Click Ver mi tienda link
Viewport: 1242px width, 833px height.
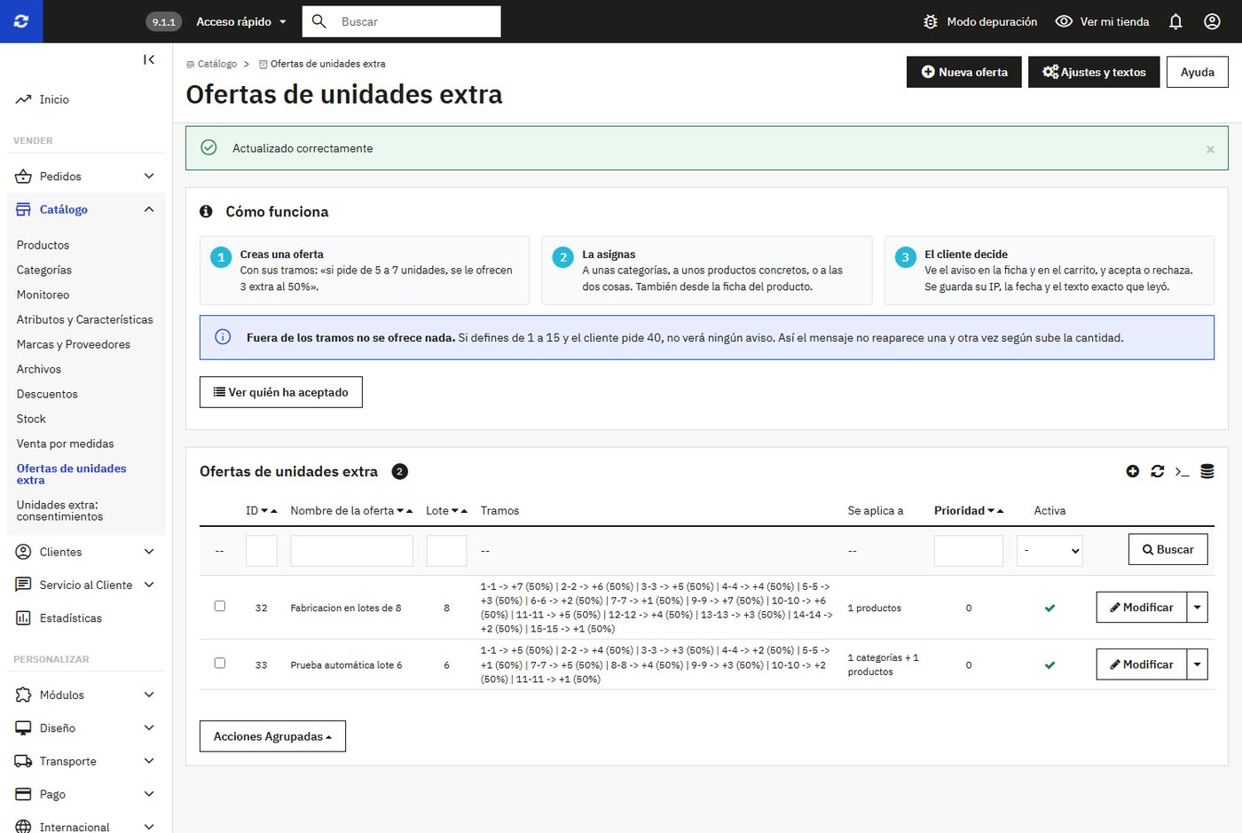point(1102,21)
